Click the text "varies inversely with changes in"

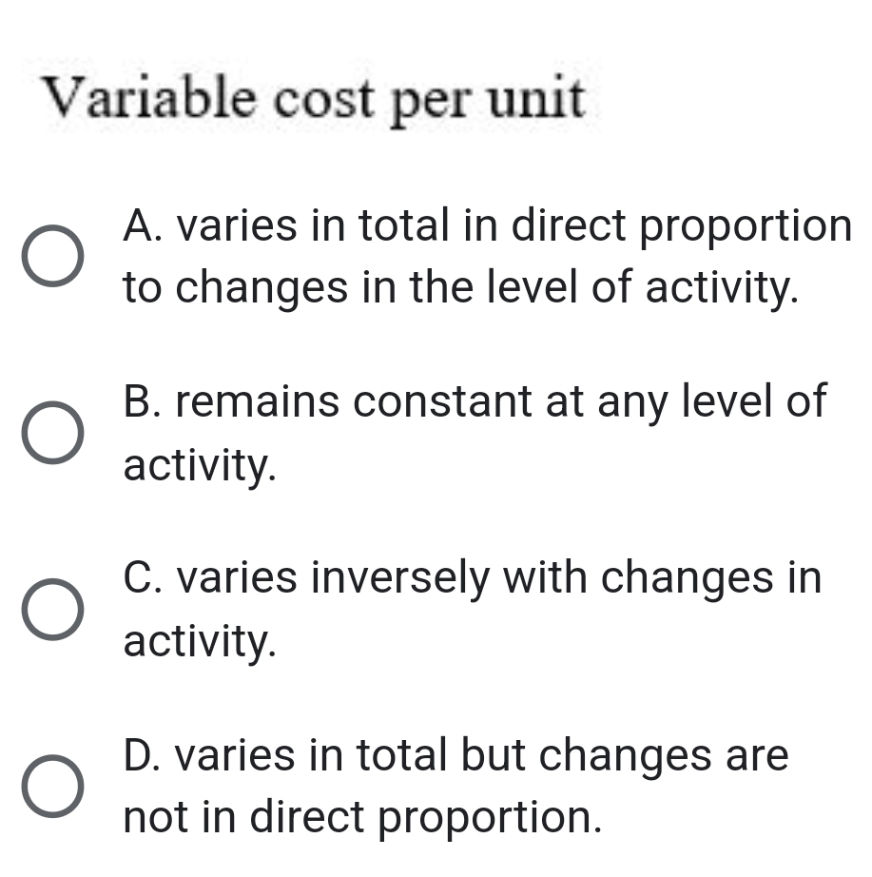[499, 578]
